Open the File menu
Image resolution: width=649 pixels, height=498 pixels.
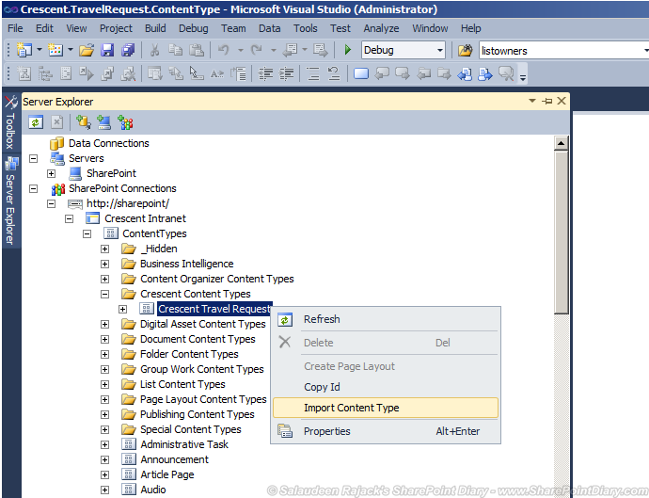coord(15,28)
